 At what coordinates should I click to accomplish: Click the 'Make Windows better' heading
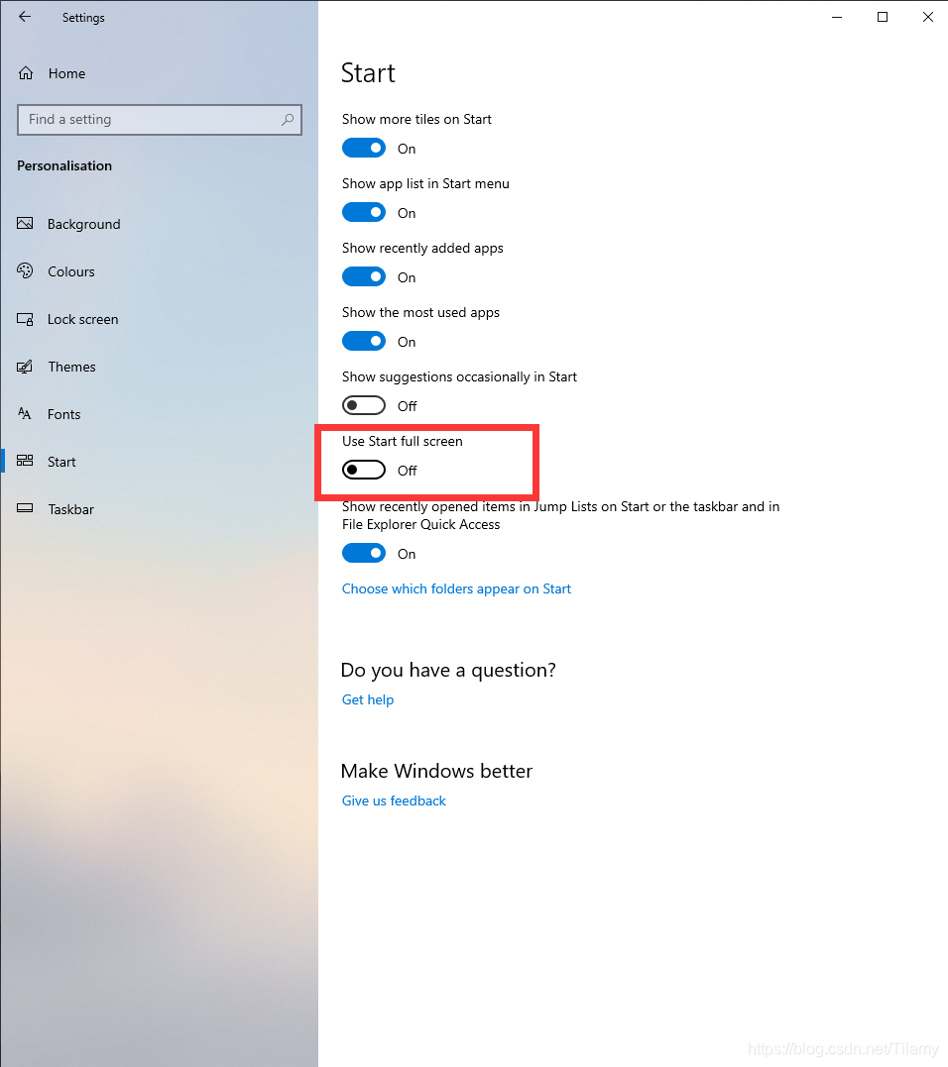pyautogui.click(x=436, y=771)
